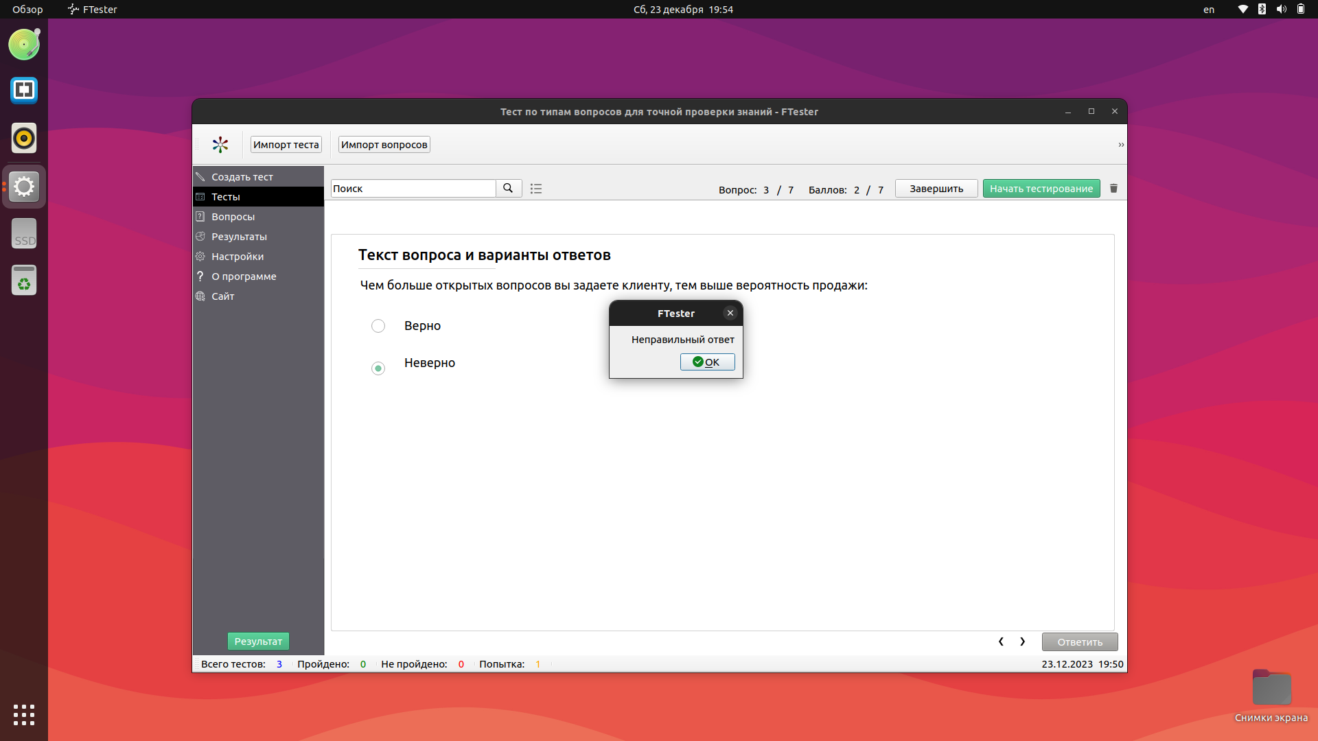Expand the toolbar overflow chevron
Viewport: 1318px width, 741px height.
click(1121, 145)
